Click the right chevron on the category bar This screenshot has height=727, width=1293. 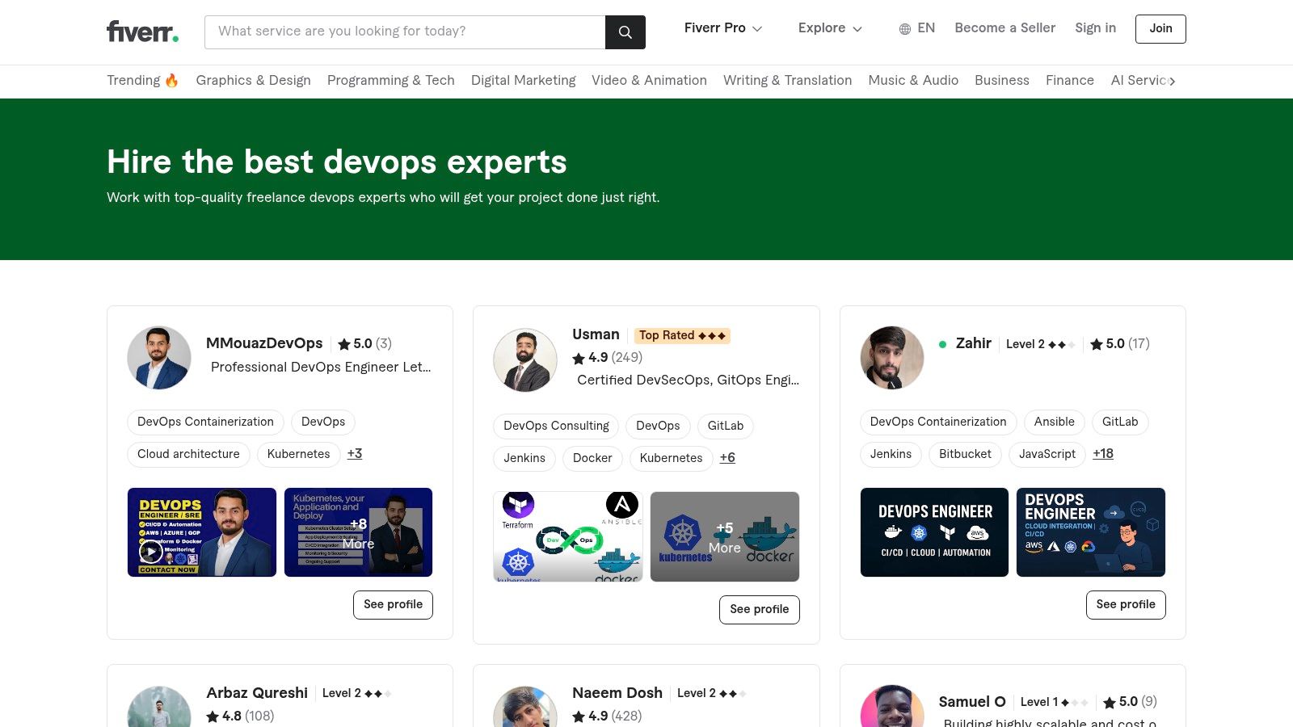pyautogui.click(x=1173, y=81)
